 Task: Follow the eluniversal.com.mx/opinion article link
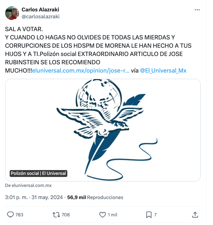pos(81,71)
